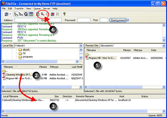Image resolution: width=167 pixels, height=118 pixels.
Task: Open the Edit menu
Action: pyautogui.click(x=10, y=8)
